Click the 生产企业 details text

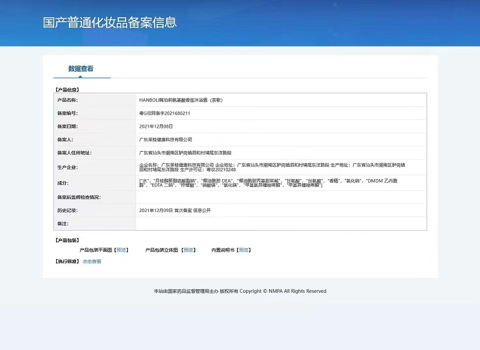pyautogui.click(x=272, y=167)
